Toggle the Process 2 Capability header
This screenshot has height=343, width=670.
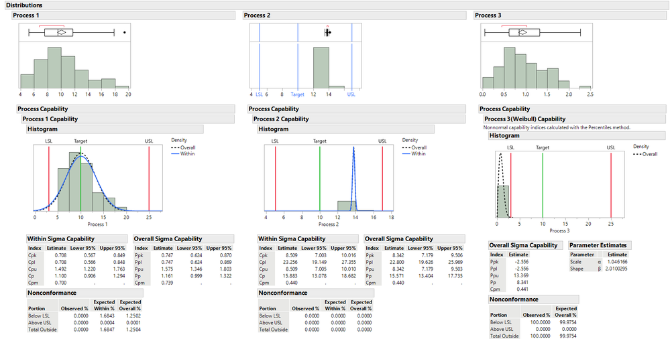[x=359, y=119]
